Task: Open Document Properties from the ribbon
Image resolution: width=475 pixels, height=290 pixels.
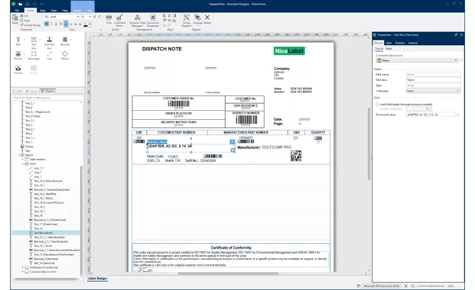Action: click(x=153, y=20)
